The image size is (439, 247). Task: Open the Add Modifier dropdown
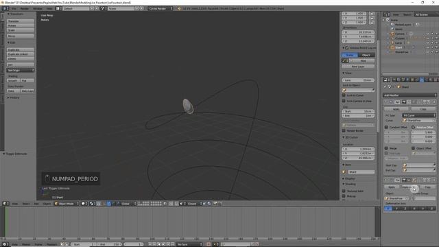point(410,95)
